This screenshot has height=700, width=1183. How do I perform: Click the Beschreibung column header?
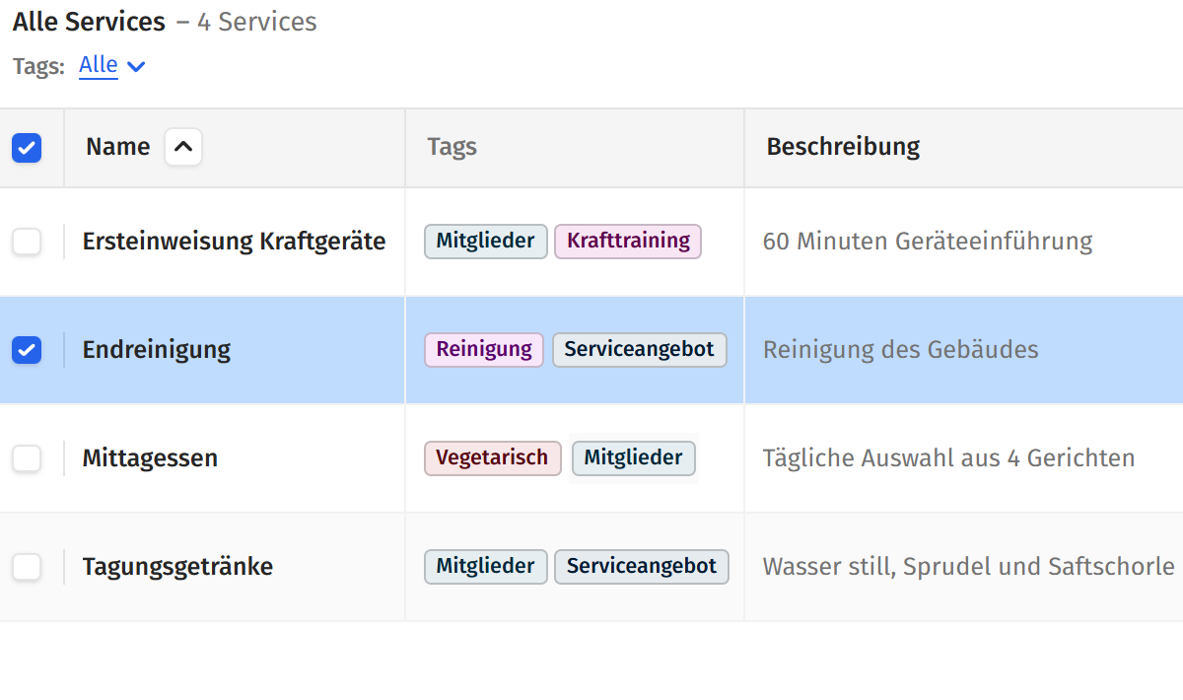[x=843, y=146]
